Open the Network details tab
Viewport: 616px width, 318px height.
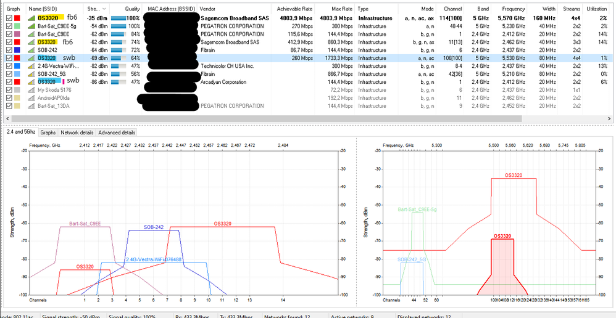[77, 132]
